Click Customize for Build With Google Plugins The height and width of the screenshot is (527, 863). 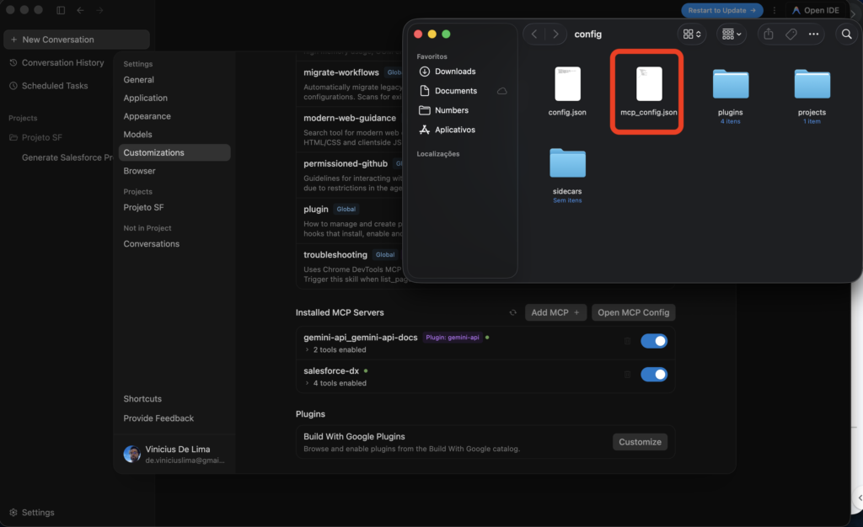point(641,442)
